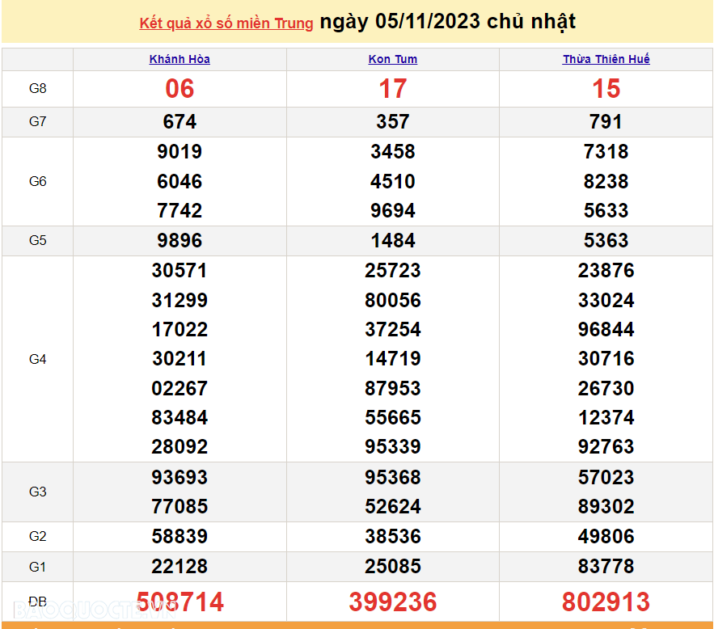Viewport: 714px width, 629px height.
Task: Click the G6 row label
Action: tap(38, 181)
